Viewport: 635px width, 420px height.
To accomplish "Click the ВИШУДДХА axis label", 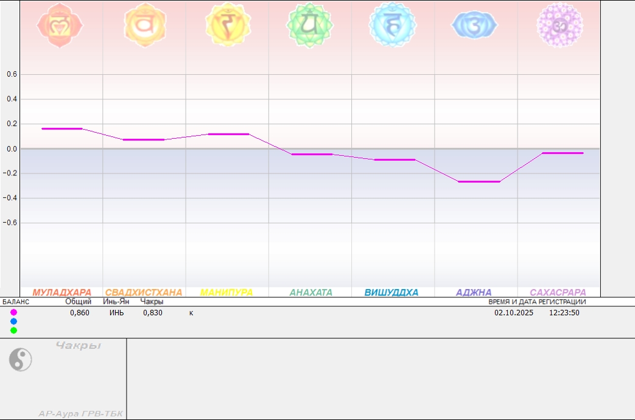I will [x=391, y=293].
